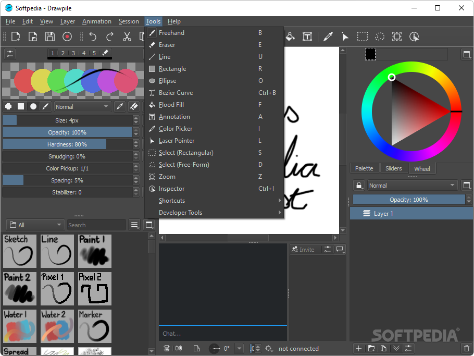Open the Animation menu
The image size is (474, 356).
click(97, 21)
